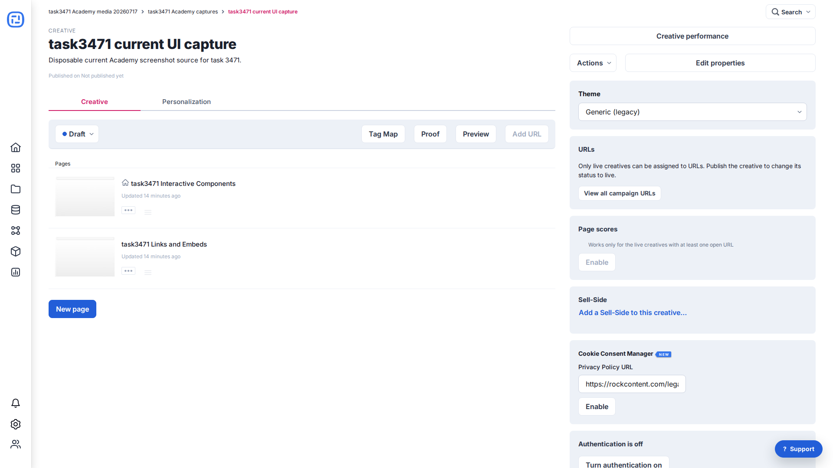Open the notifications bell icon
The width and height of the screenshot is (833, 468).
coord(16,403)
